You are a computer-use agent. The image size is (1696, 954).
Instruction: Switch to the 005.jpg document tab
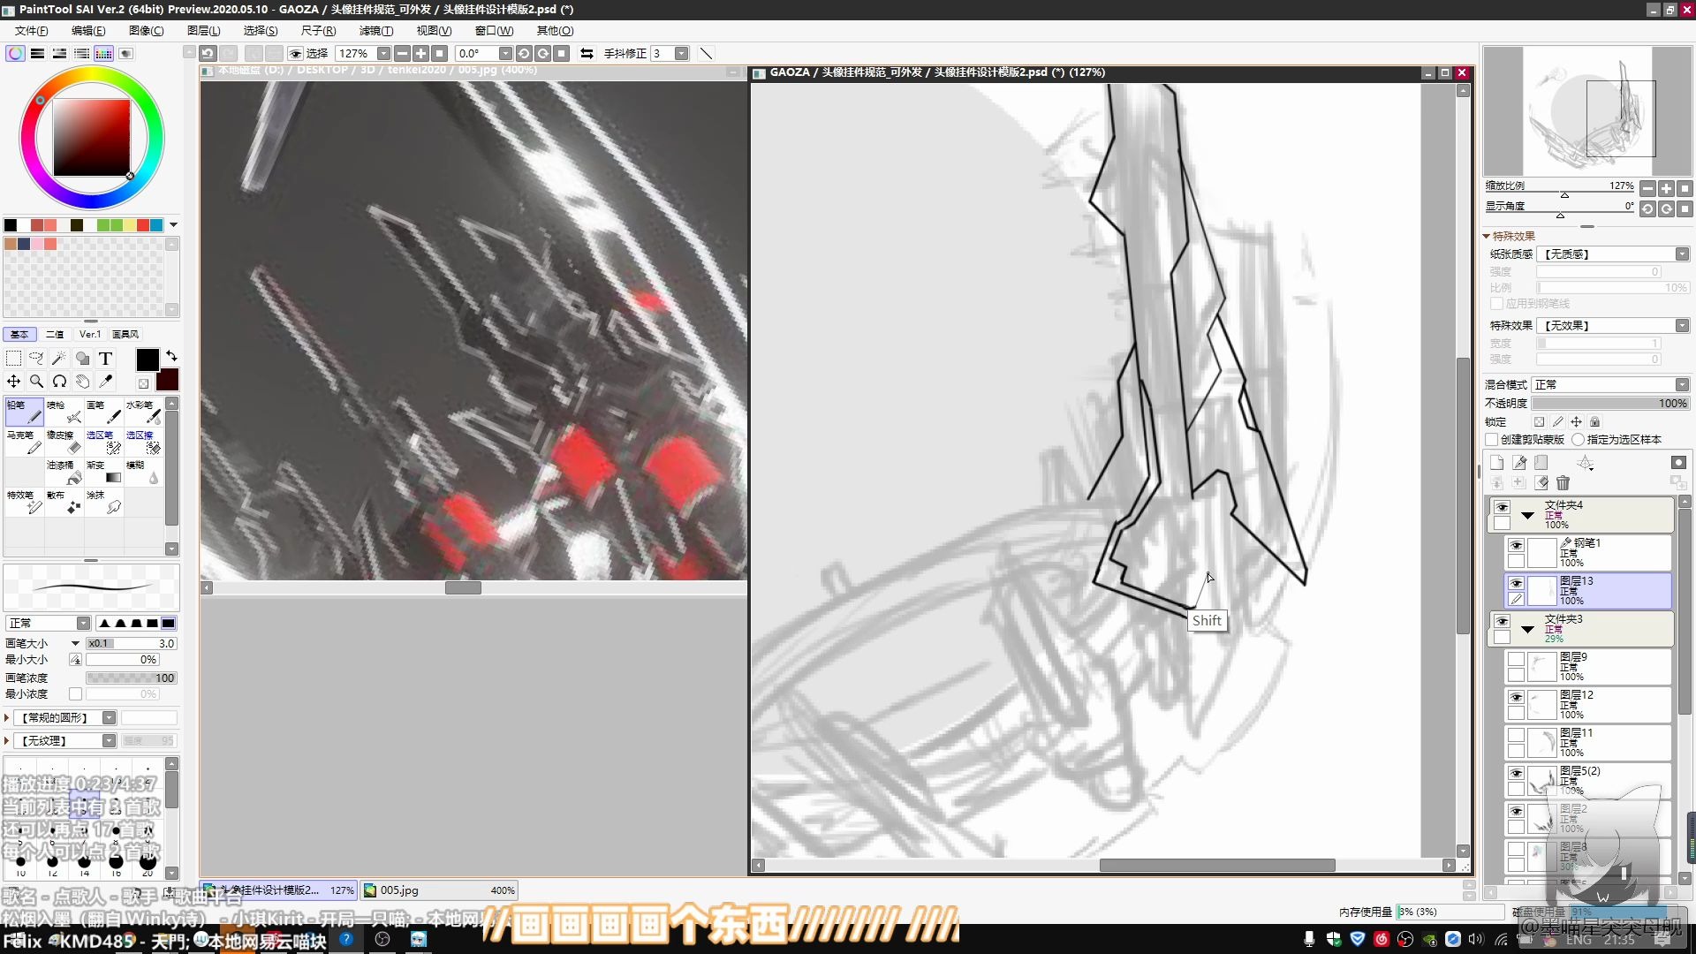[x=439, y=890]
